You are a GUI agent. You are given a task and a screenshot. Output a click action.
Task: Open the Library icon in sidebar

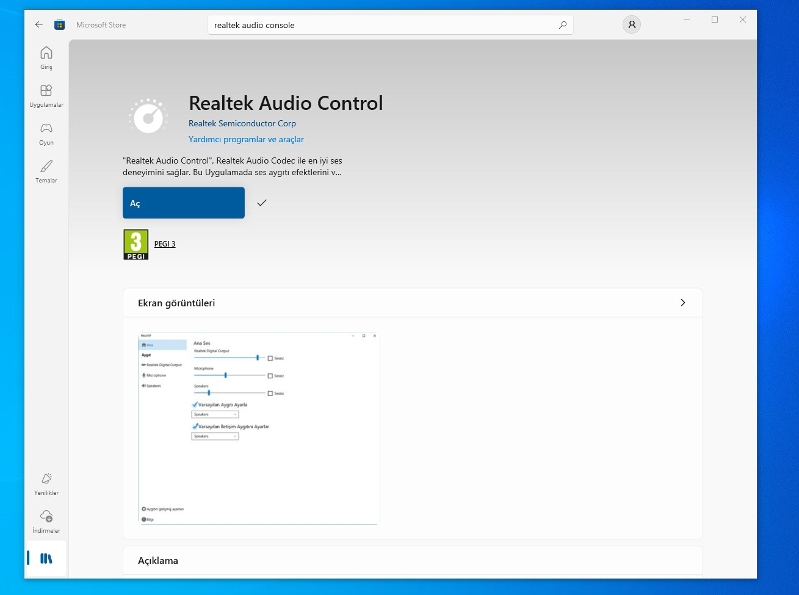[x=46, y=558]
